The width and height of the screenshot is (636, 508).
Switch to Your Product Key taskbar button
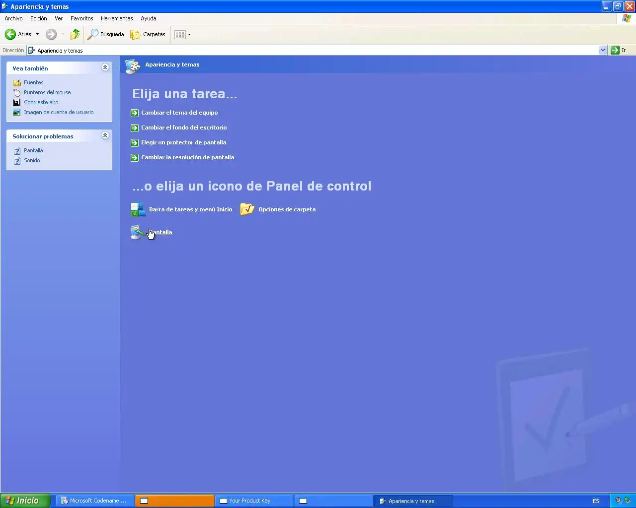(x=254, y=501)
